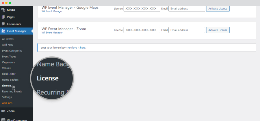Open Settings under Event Manager
This screenshot has height=121, width=260.
click(x=7, y=97)
